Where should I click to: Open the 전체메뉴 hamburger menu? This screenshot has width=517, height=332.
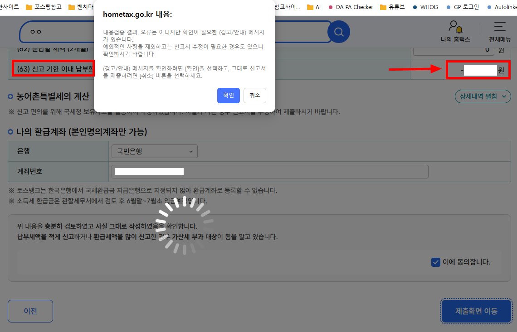(499, 31)
